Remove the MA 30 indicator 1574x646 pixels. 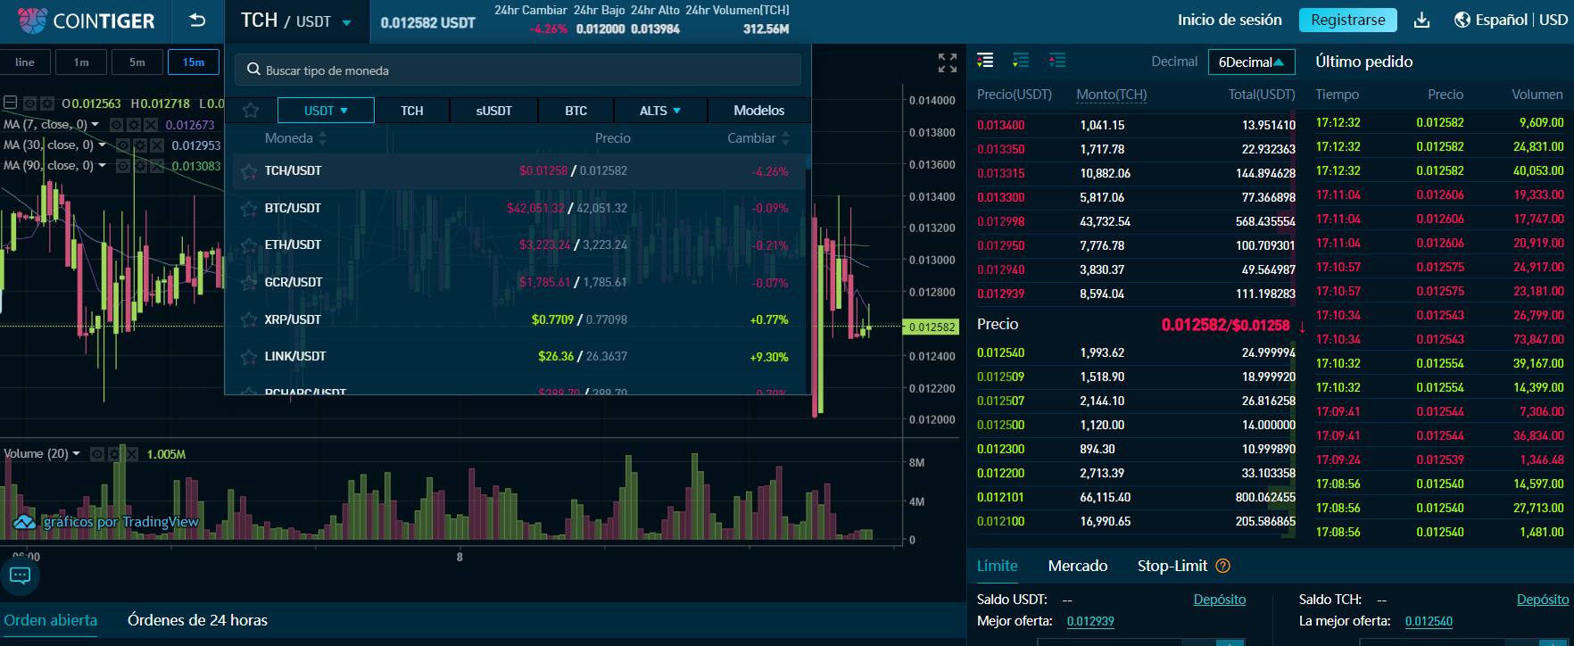pyautogui.click(x=157, y=145)
